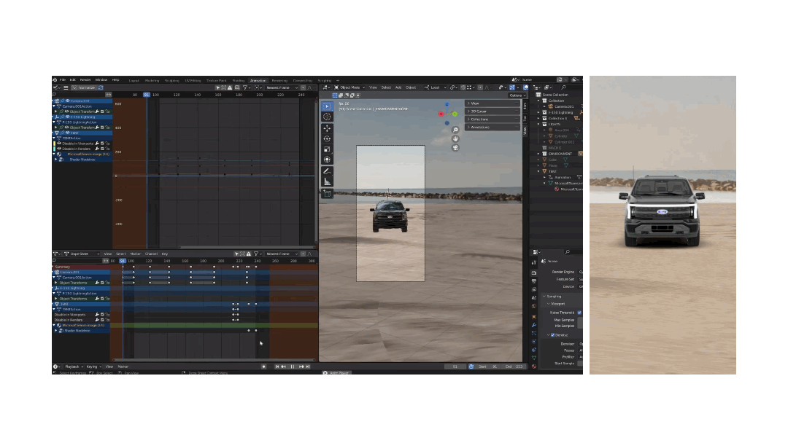Image resolution: width=788 pixels, height=443 pixels.
Task: Switch to the Layout workspace tab
Action: (x=134, y=80)
